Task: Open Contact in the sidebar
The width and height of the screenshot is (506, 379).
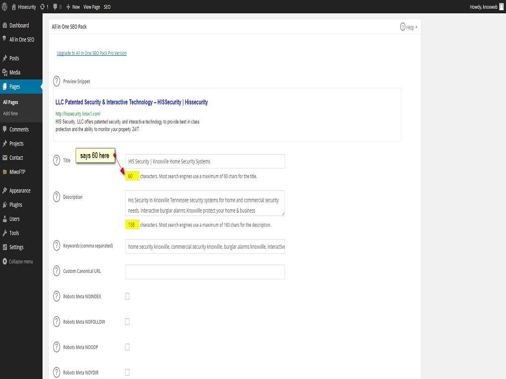Action: [21, 158]
